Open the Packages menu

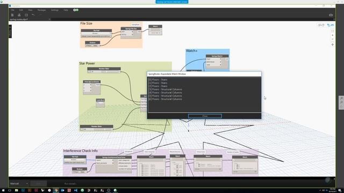42,10
